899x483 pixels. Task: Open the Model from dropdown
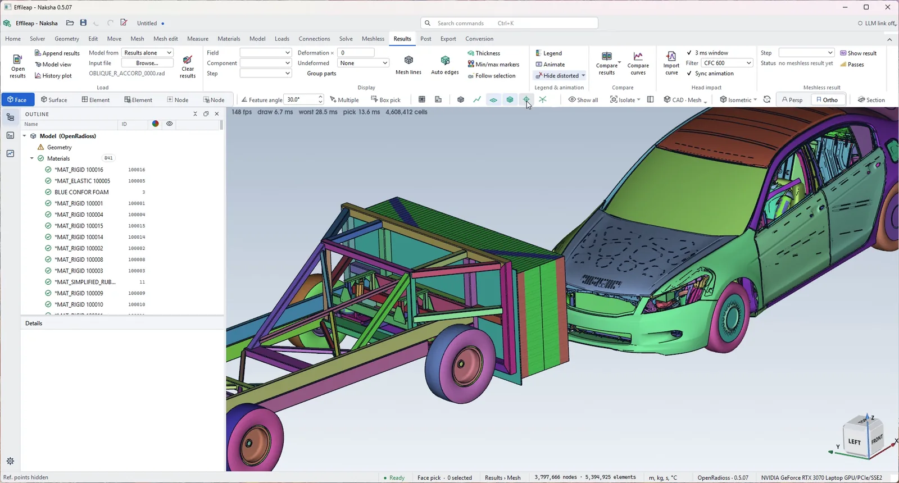147,53
